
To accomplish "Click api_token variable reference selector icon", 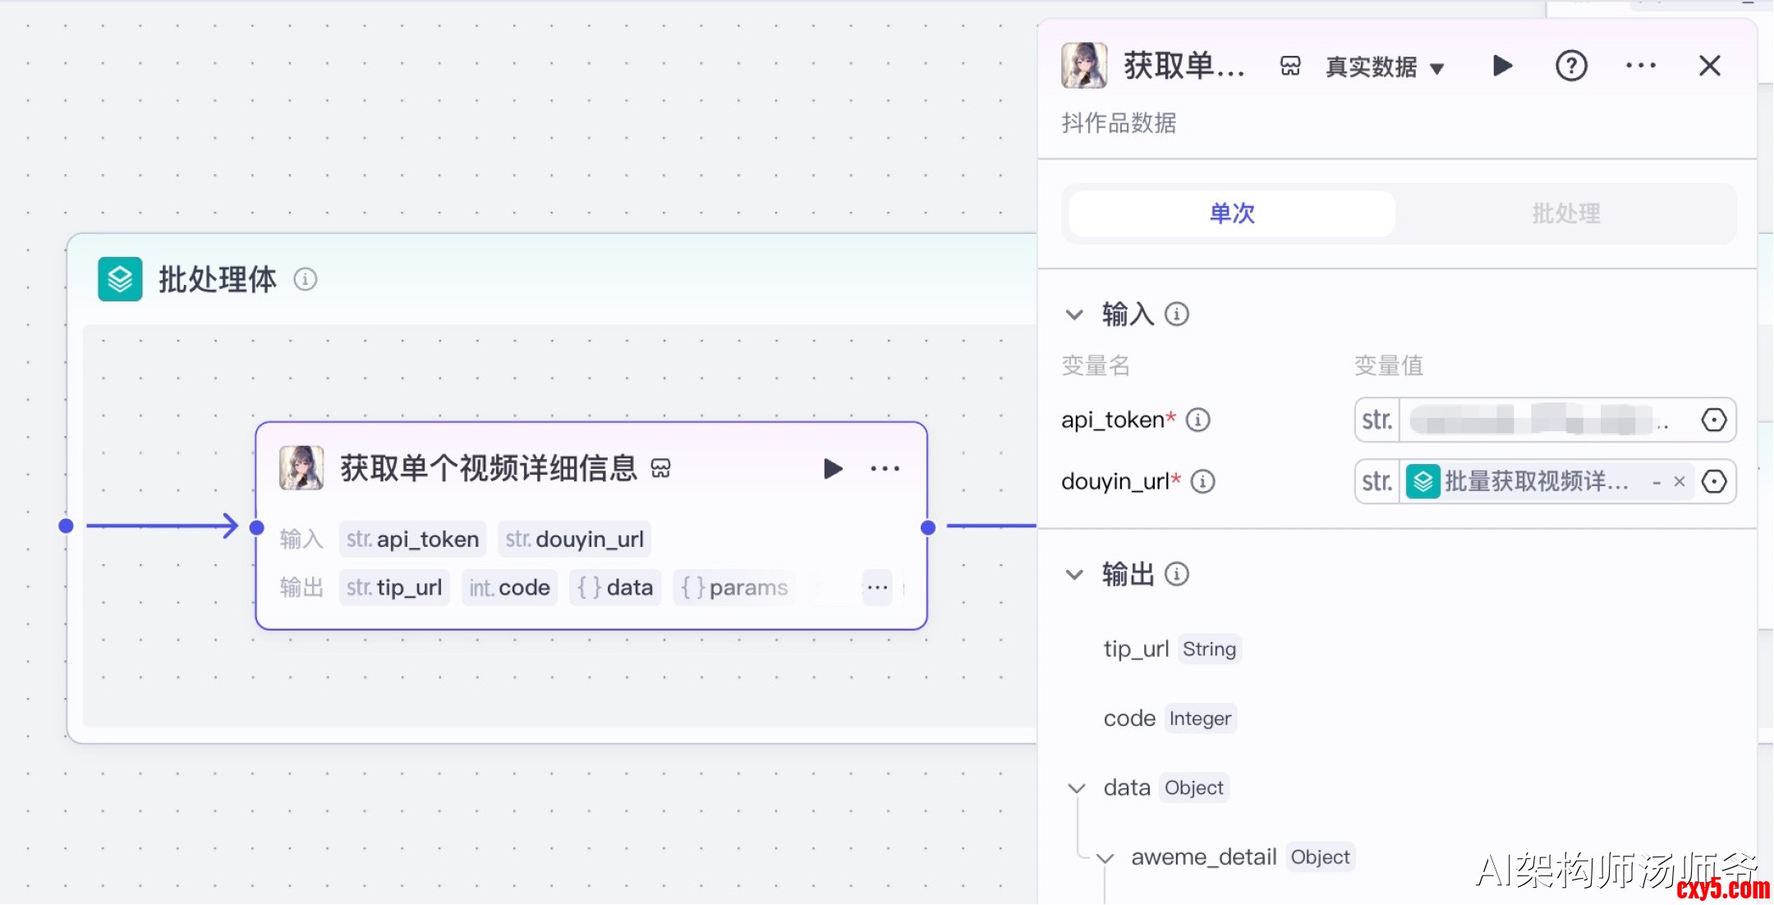I will tap(1713, 420).
